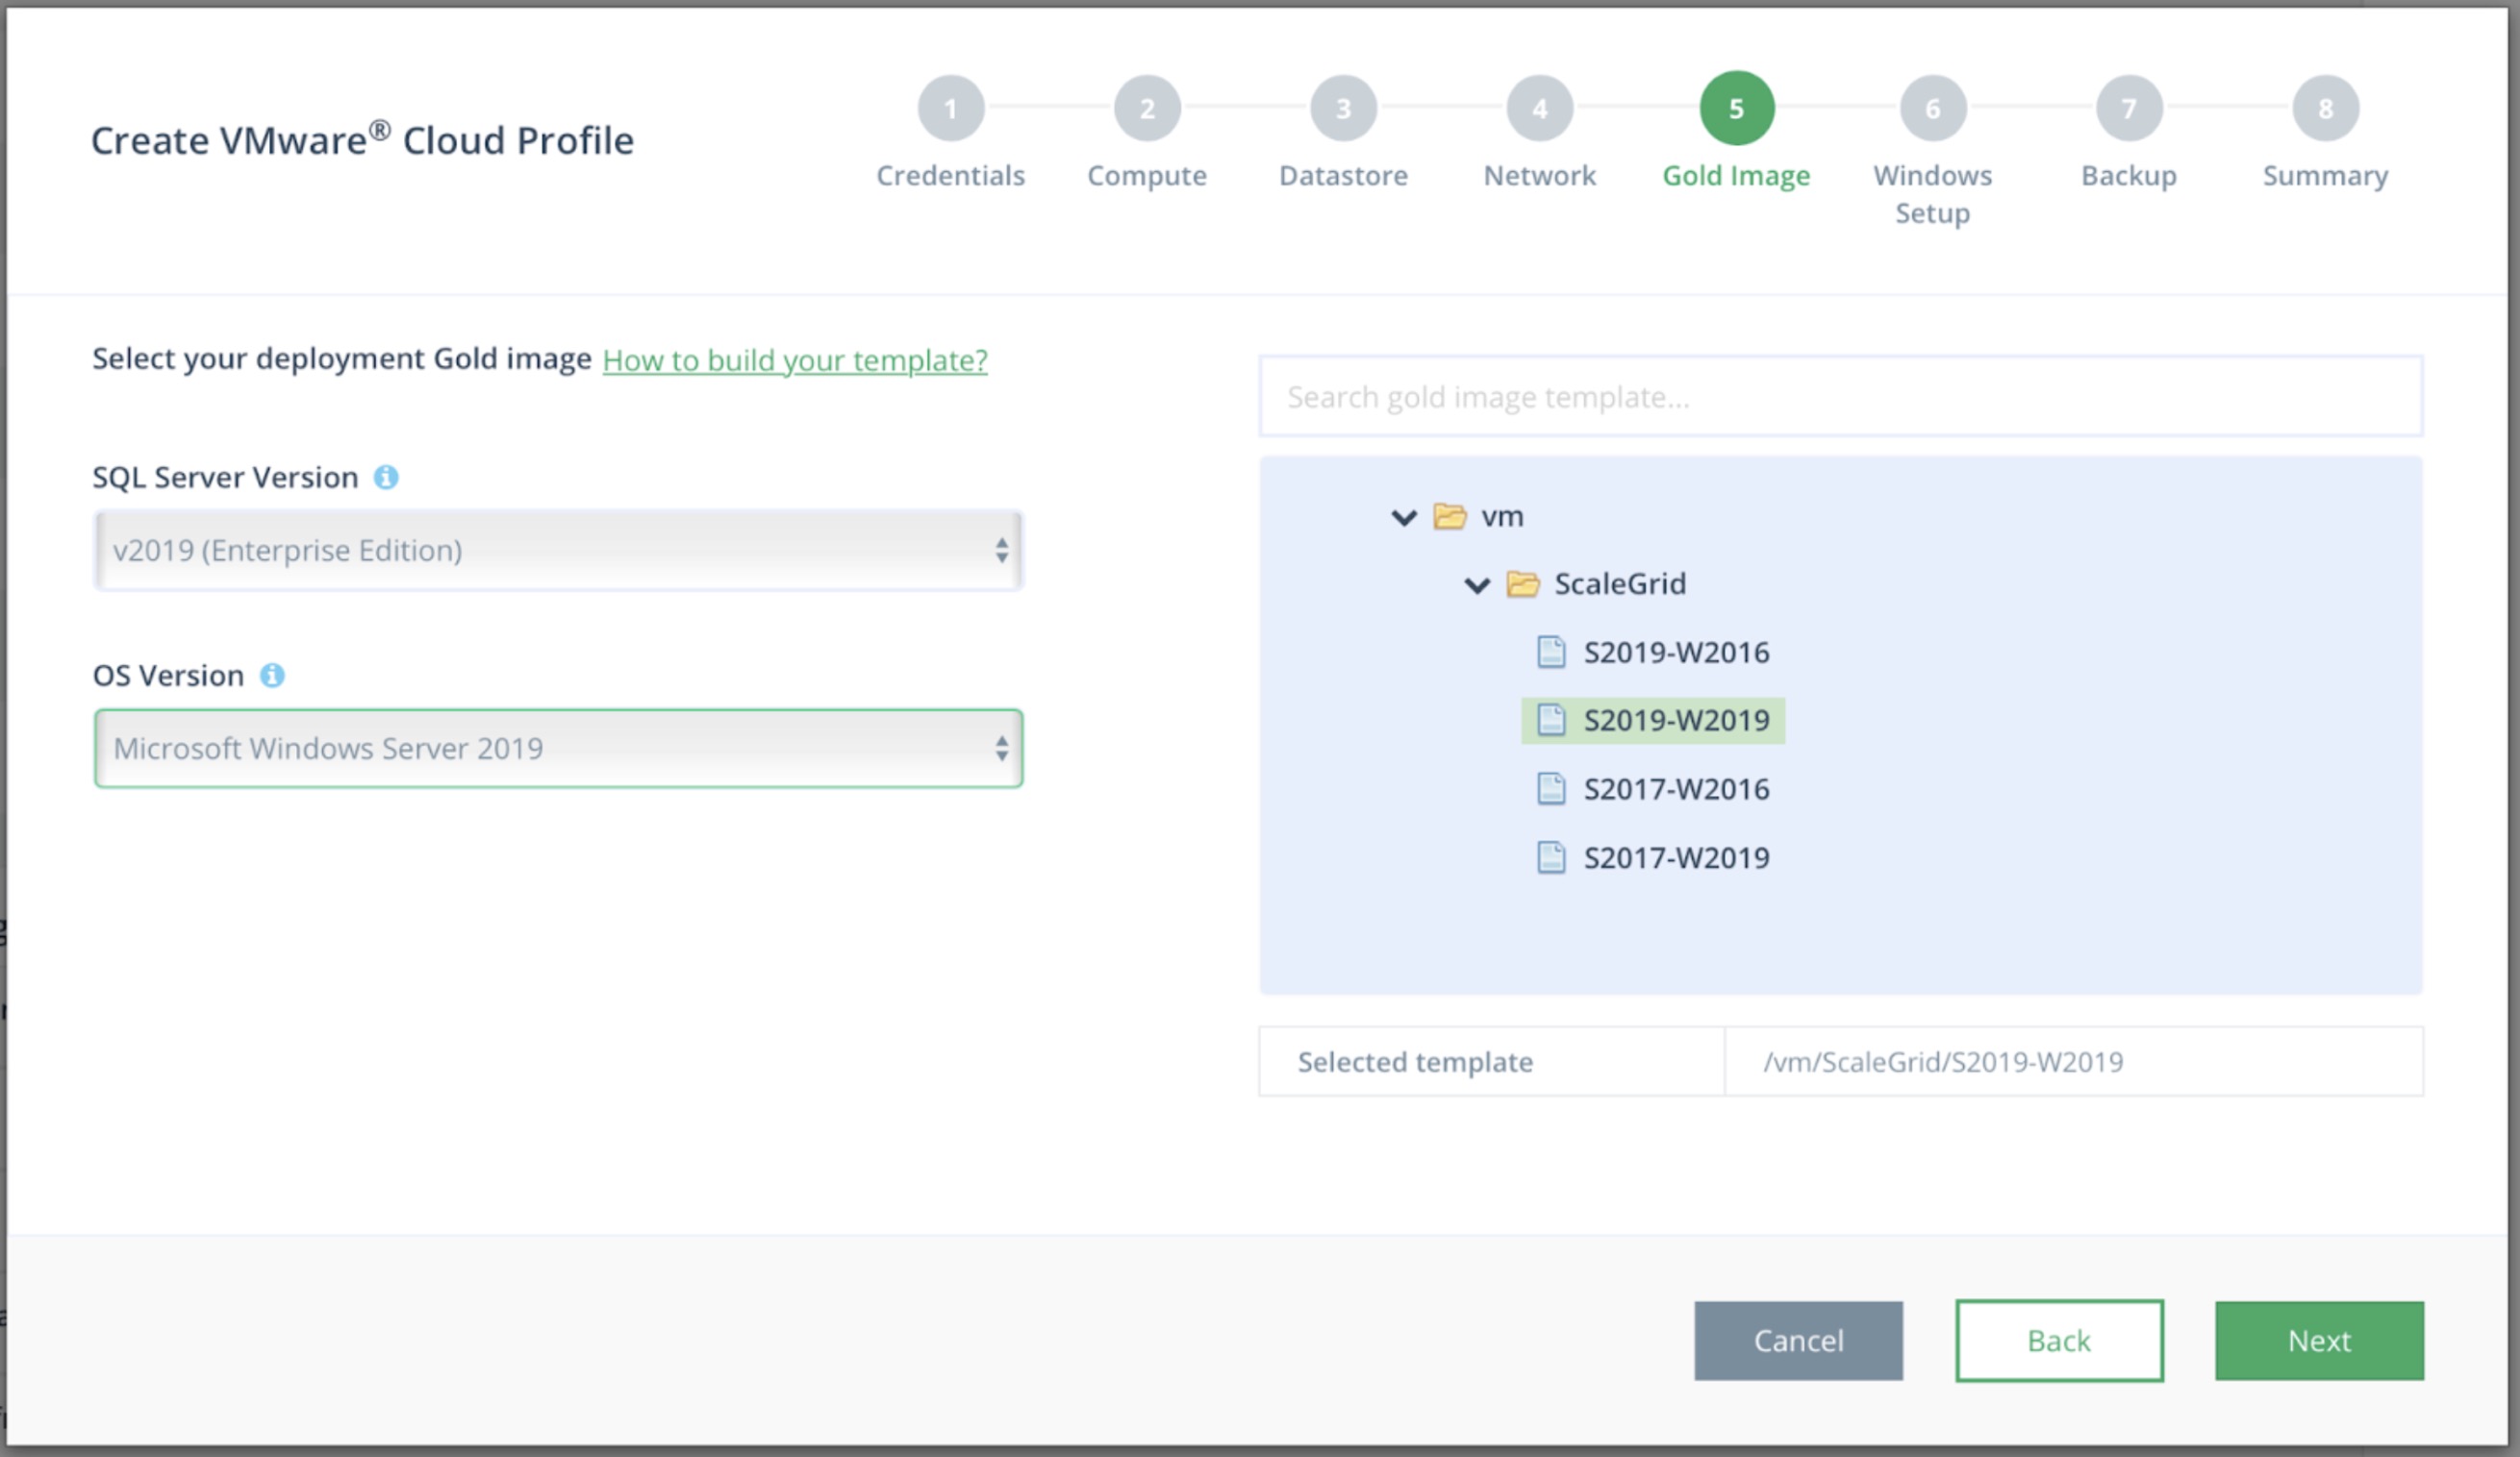Viewport: 2520px width, 1457px height.
Task: Click the OS Version info icon
Action: (272, 676)
